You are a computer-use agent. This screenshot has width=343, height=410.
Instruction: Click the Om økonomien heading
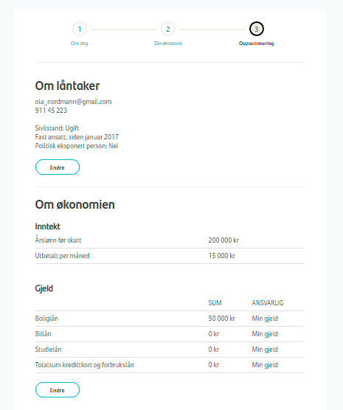click(75, 204)
